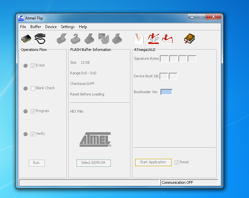249x198 pixels.
Task: Open the Buffer menu
Action: 36,27
